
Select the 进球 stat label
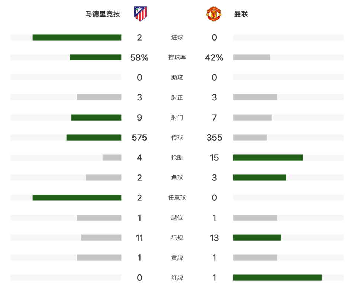177,37
